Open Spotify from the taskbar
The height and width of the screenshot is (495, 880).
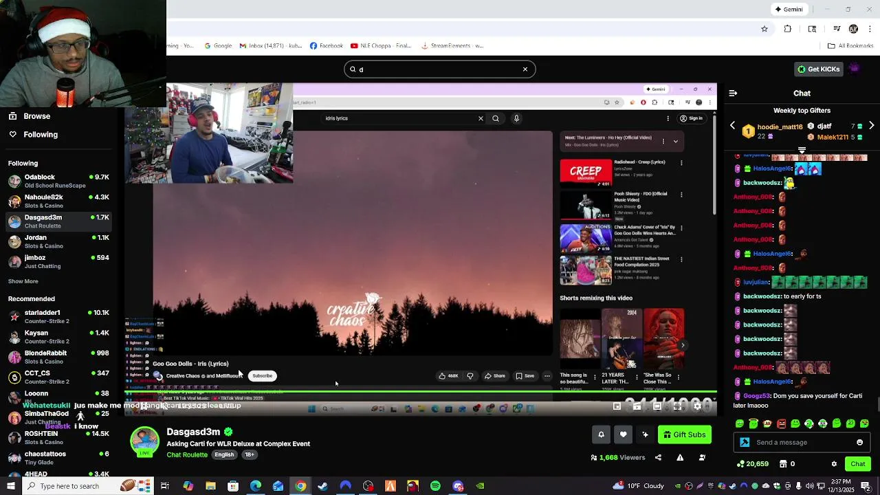435,486
